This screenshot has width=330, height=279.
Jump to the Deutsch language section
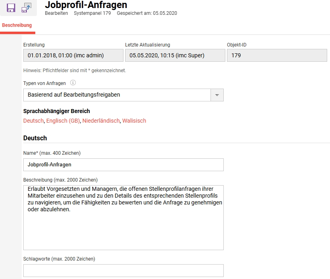point(33,121)
